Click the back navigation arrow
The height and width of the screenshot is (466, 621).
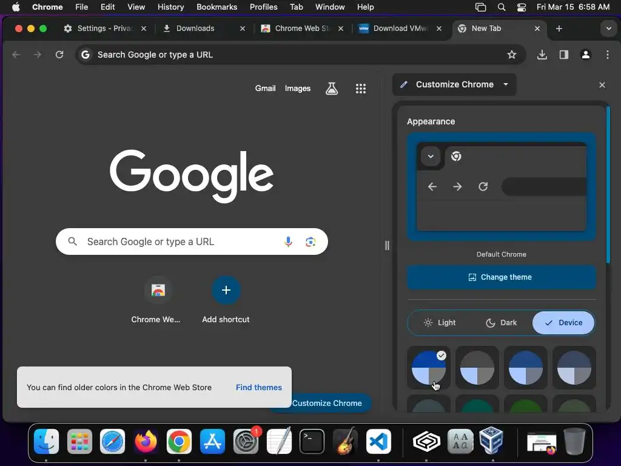(16, 55)
